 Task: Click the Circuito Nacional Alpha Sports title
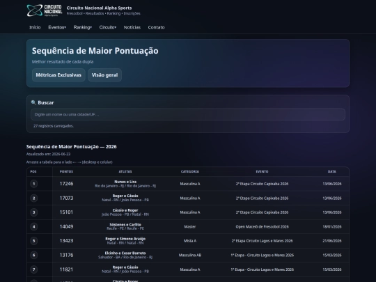[x=99, y=8]
